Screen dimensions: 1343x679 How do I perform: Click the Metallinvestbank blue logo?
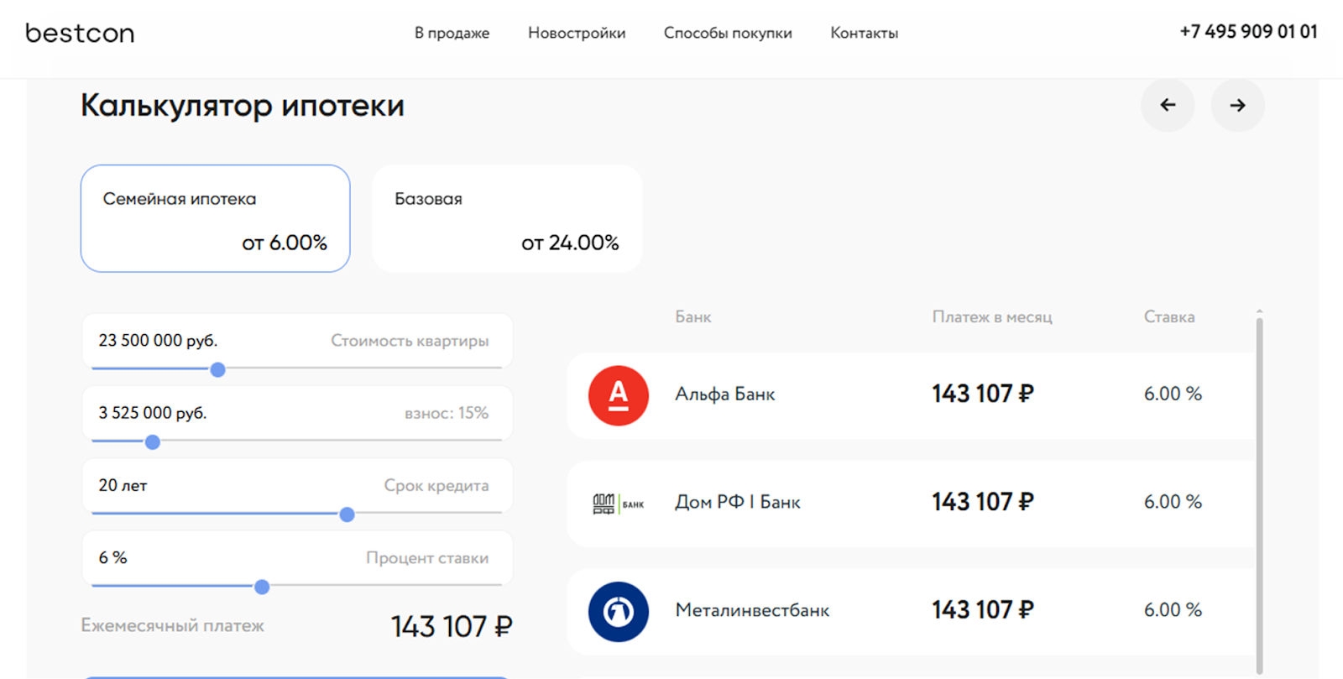click(x=619, y=612)
